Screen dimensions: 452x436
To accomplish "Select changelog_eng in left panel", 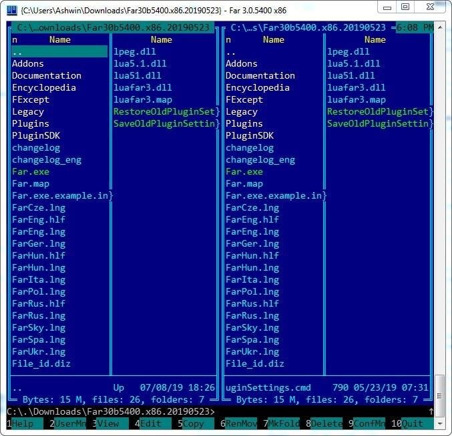I will [x=47, y=160].
